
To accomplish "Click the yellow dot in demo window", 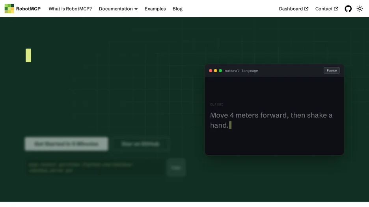I will (x=215, y=71).
